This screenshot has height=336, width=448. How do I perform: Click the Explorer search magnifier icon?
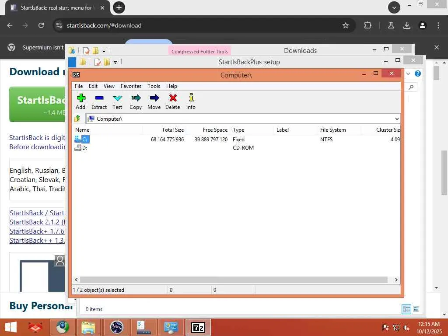[x=411, y=87]
